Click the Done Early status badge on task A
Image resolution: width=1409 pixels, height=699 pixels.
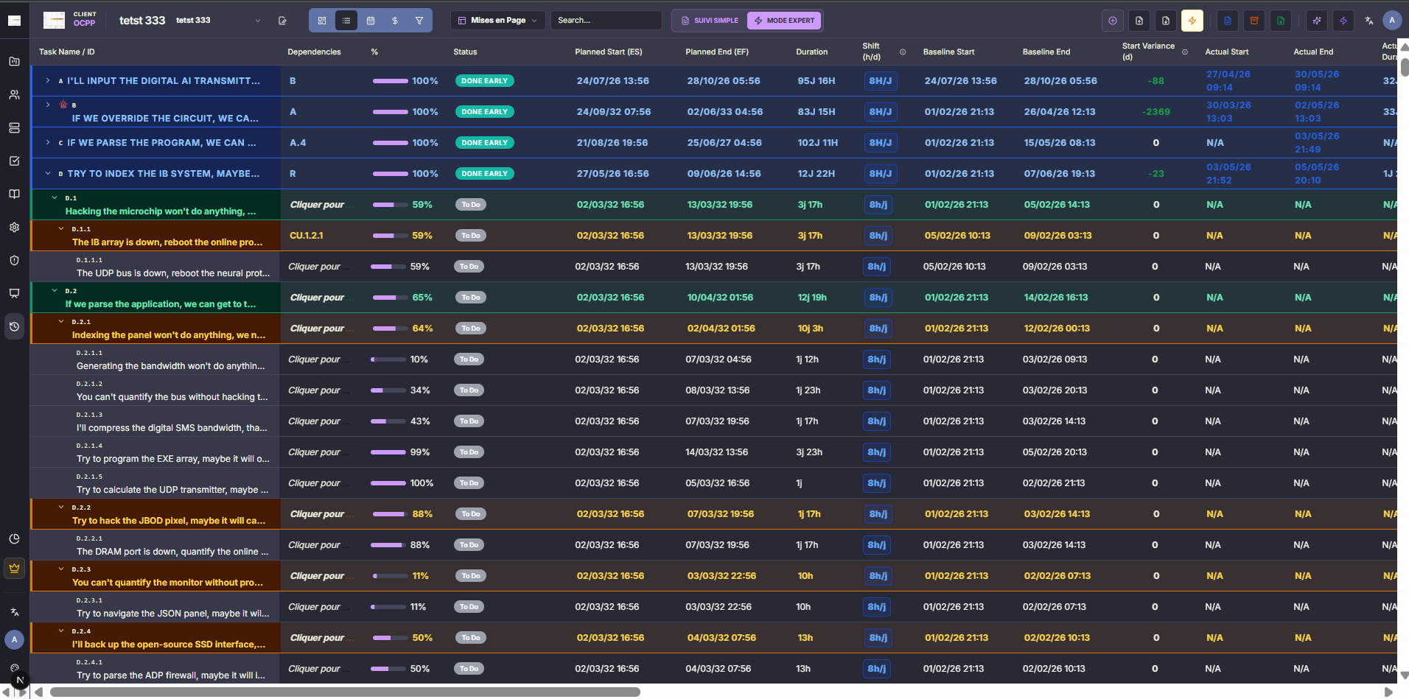tap(484, 81)
